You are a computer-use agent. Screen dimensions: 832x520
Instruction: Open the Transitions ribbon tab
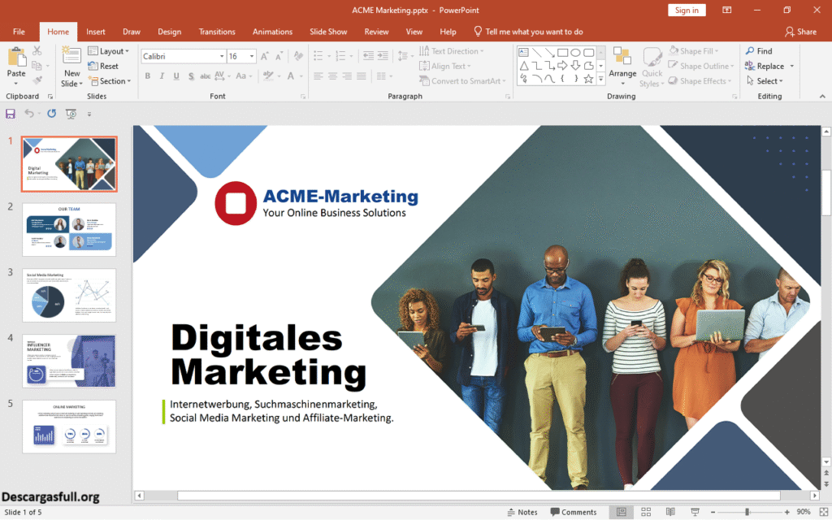217,32
